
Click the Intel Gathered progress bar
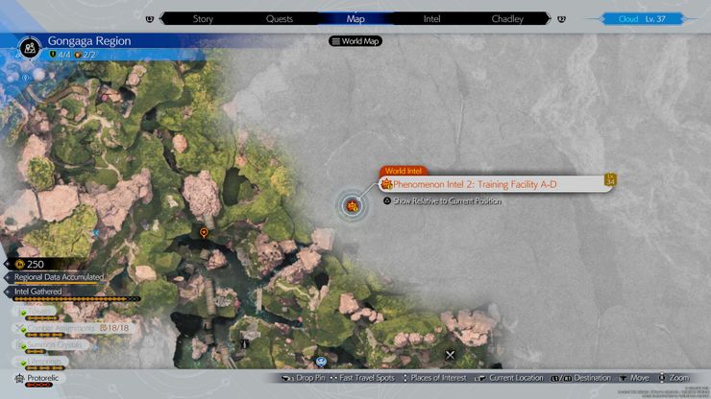77,299
